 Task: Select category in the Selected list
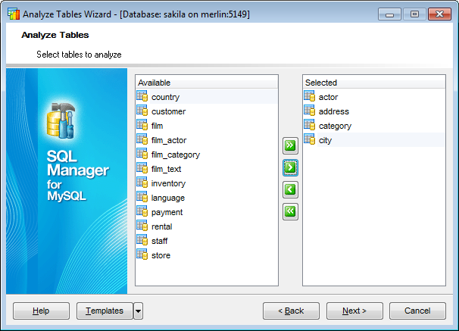point(335,126)
